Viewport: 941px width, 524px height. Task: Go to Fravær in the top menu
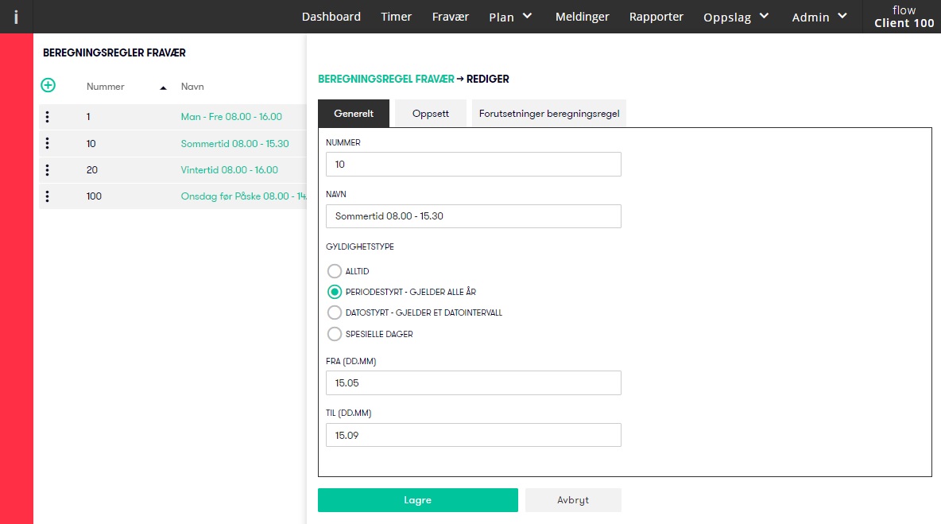click(451, 17)
